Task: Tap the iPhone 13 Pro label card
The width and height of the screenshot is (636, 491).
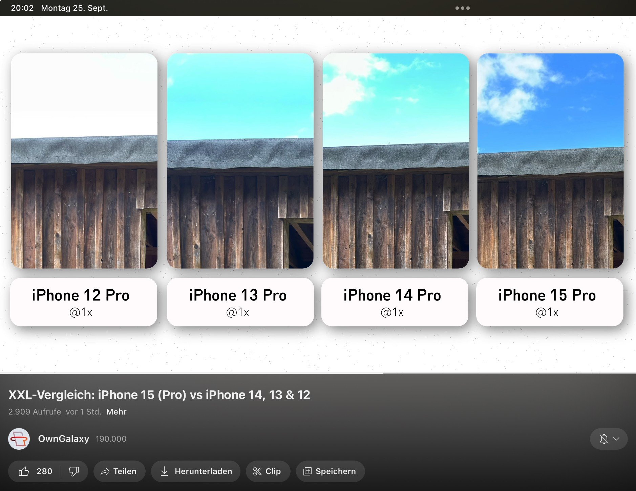Action: point(240,302)
